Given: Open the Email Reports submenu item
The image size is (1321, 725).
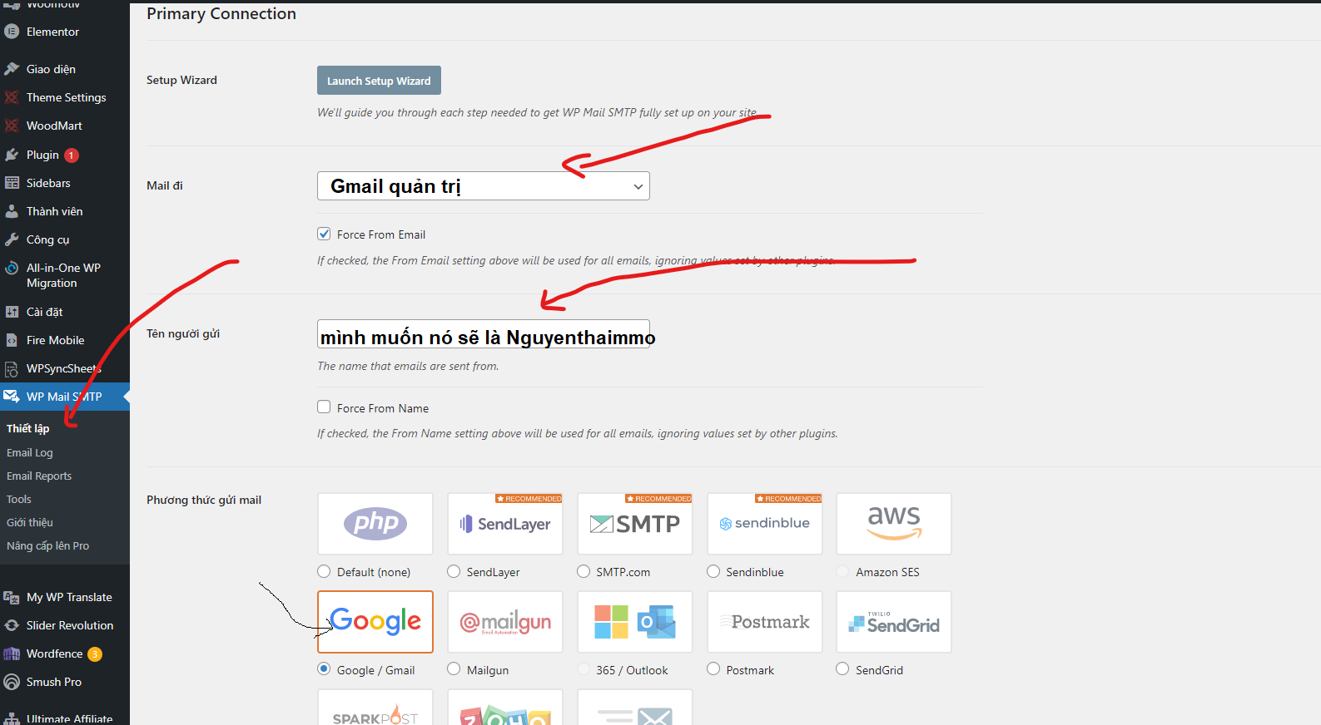Looking at the screenshot, I should coord(39,476).
